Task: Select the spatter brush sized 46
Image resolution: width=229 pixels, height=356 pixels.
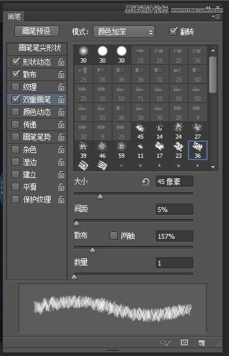Action: 102,150
